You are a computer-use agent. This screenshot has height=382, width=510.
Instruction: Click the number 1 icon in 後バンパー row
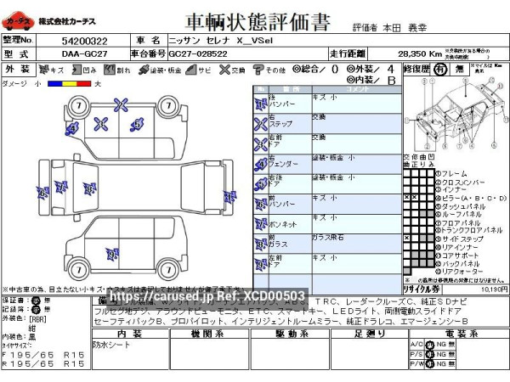click(x=261, y=104)
